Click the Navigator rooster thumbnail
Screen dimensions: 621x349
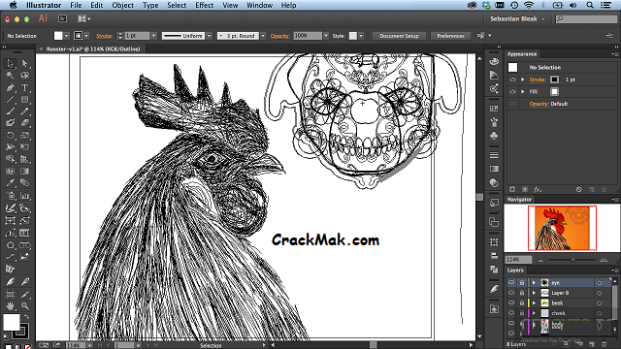[562, 228]
